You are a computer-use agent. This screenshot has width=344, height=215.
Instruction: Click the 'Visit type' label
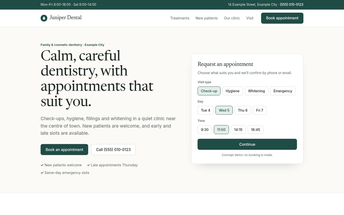tap(204, 82)
